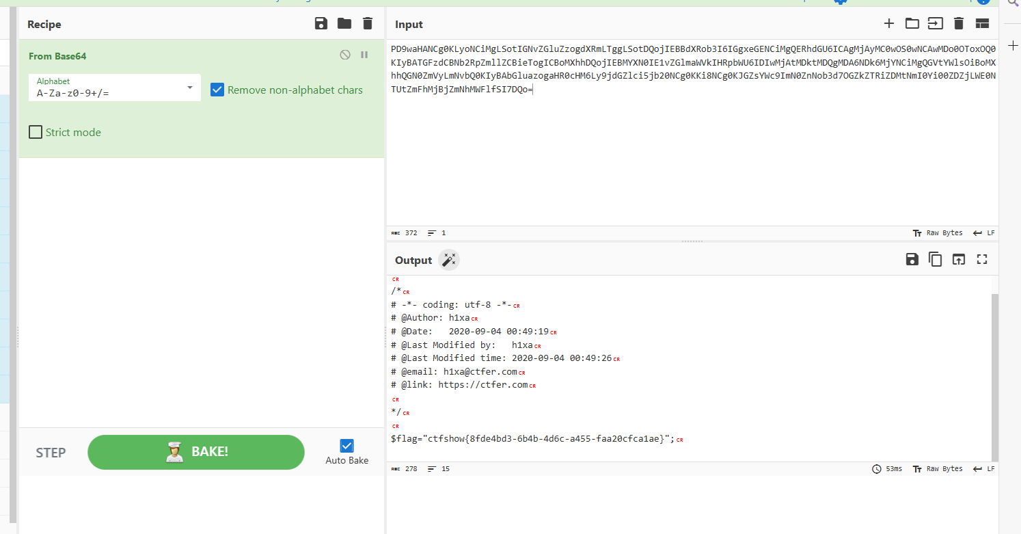
Task: Click the @link https://ctfer.com line
Action: 459,385
